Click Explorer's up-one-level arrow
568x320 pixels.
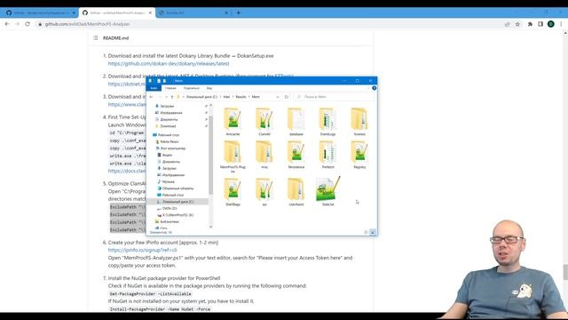(x=172, y=97)
